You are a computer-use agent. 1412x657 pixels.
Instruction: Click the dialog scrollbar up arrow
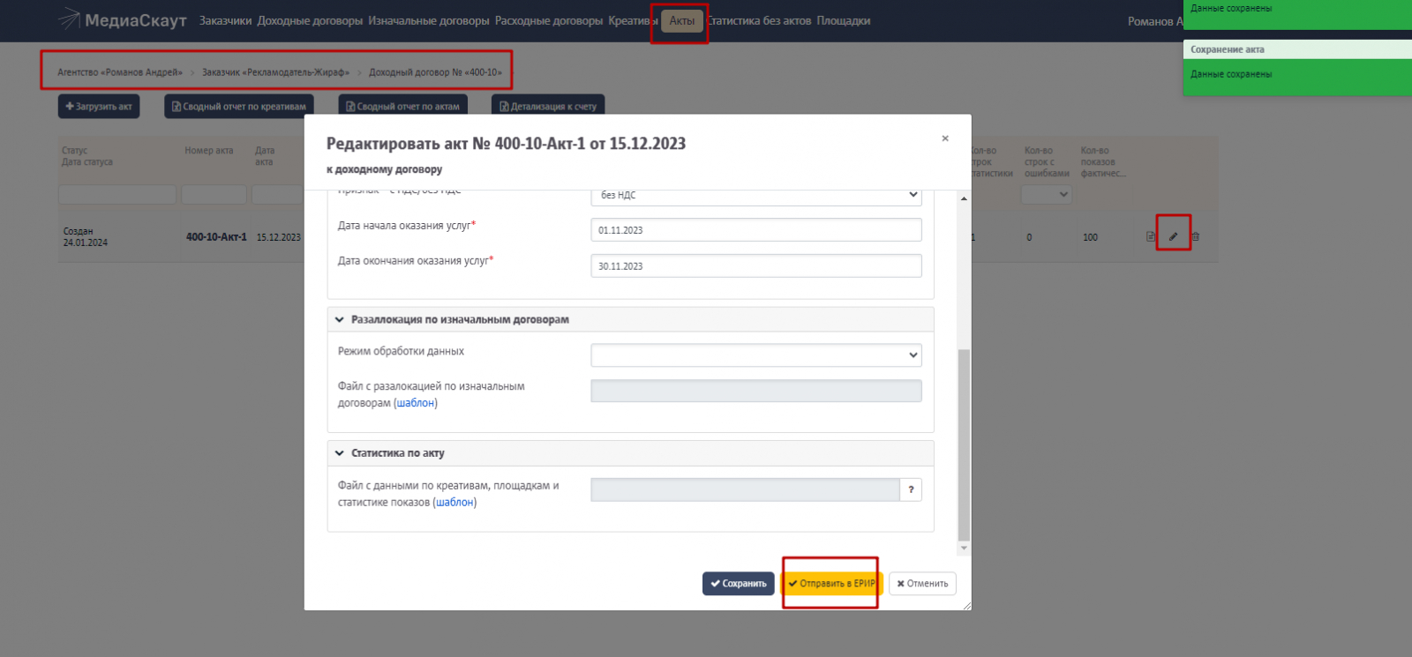[964, 198]
